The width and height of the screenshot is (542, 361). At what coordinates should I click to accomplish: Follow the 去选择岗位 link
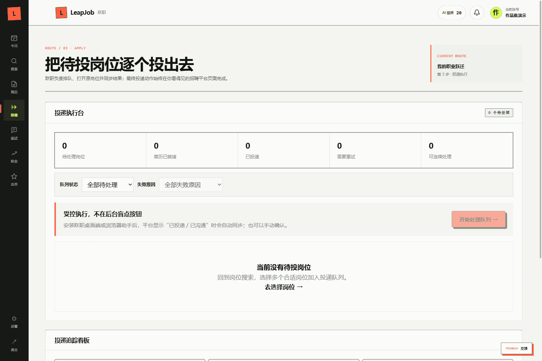coord(284,287)
